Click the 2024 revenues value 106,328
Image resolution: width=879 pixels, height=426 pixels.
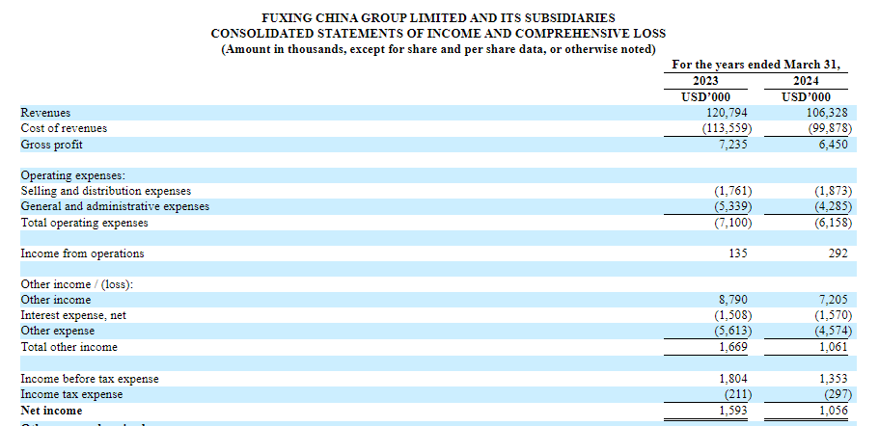(x=827, y=113)
